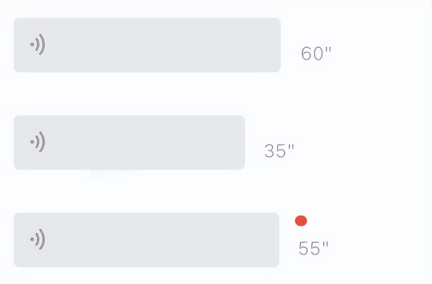Play the 35-second voice message bubble
Viewport: 432px width, 284px height.
(130, 142)
